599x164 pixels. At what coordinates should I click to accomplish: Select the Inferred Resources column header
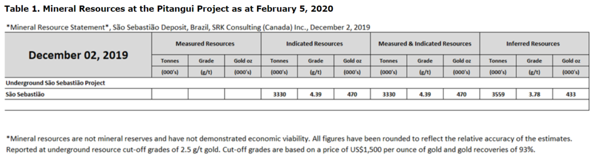[x=533, y=43]
